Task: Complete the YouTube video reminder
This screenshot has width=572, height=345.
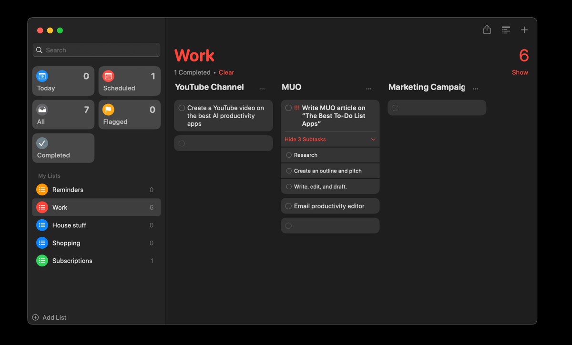Action: point(182,108)
